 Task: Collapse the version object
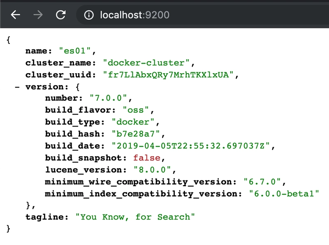[17, 87]
